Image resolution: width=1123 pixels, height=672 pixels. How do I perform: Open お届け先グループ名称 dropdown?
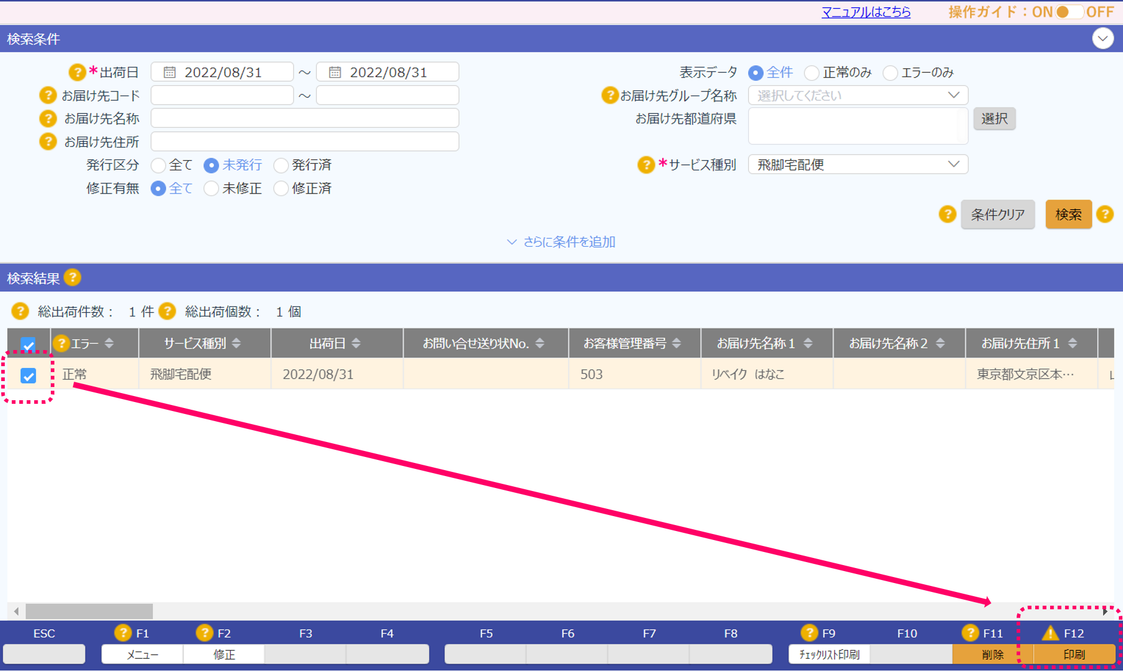(858, 96)
